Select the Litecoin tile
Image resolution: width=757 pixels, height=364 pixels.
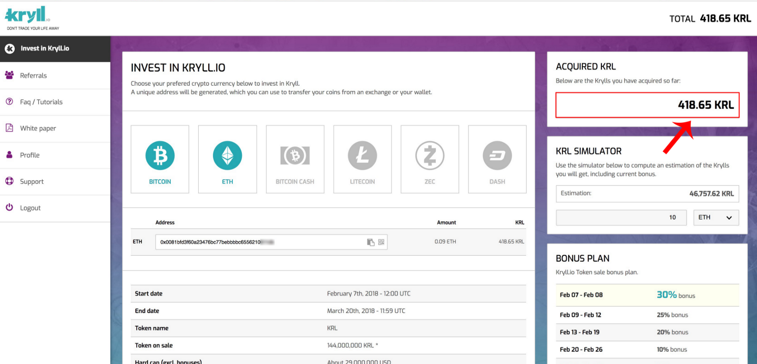click(362, 159)
